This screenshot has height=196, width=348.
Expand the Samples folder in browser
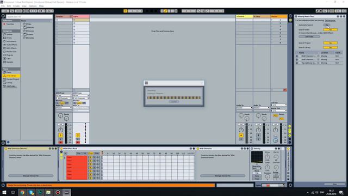[22, 38]
